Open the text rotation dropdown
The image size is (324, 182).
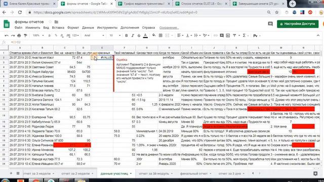[x=206, y=35]
